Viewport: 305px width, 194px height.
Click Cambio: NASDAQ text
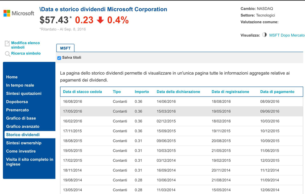[x=257, y=8]
